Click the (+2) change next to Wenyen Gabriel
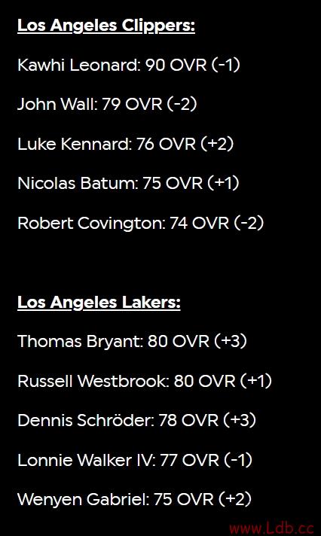Screen dimensions: 321x536 pyautogui.click(x=235, y=500)
